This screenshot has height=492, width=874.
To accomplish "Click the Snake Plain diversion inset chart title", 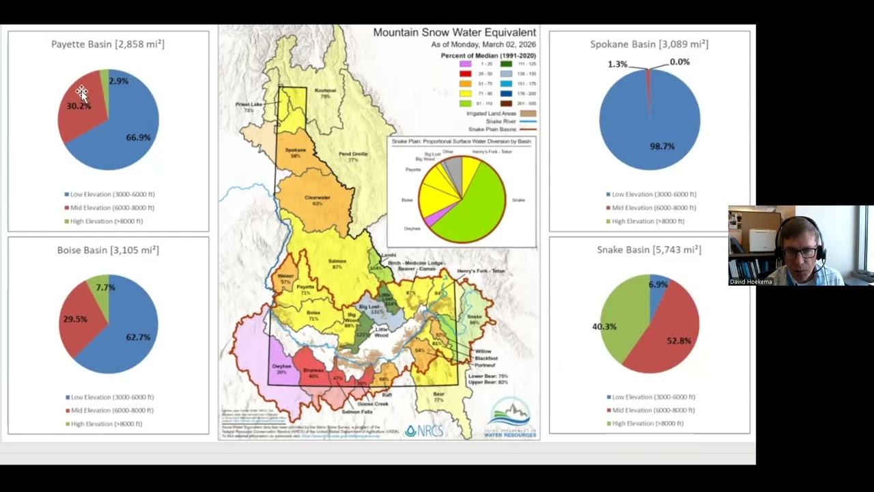I will [462, 141].
